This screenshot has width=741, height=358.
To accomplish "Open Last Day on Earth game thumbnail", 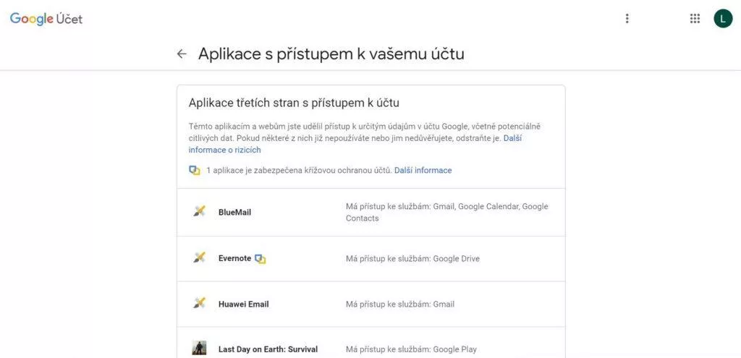I will click(x=199, y=348).
